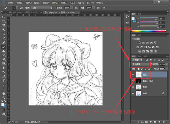The width and height of the screenshot is (170, 124).
Task: Open History panel icon in dock
Action: coord(127,16)
